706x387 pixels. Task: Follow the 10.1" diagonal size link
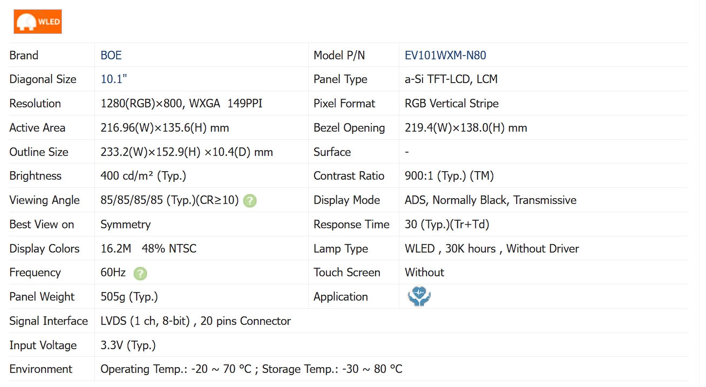pyautogui.click(x=114, y=79)
